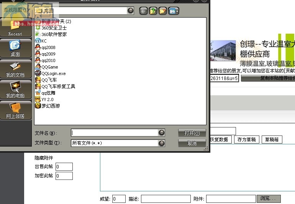Click the 复制本贴推荐 button in the webpage
The image size is (295, 204).
268,78
